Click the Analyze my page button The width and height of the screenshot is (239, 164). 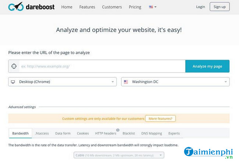[207, 66]
